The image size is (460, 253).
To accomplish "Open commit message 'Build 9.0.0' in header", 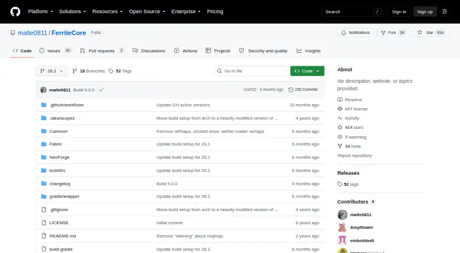I will pyautogui.click(x=83, y=90).
